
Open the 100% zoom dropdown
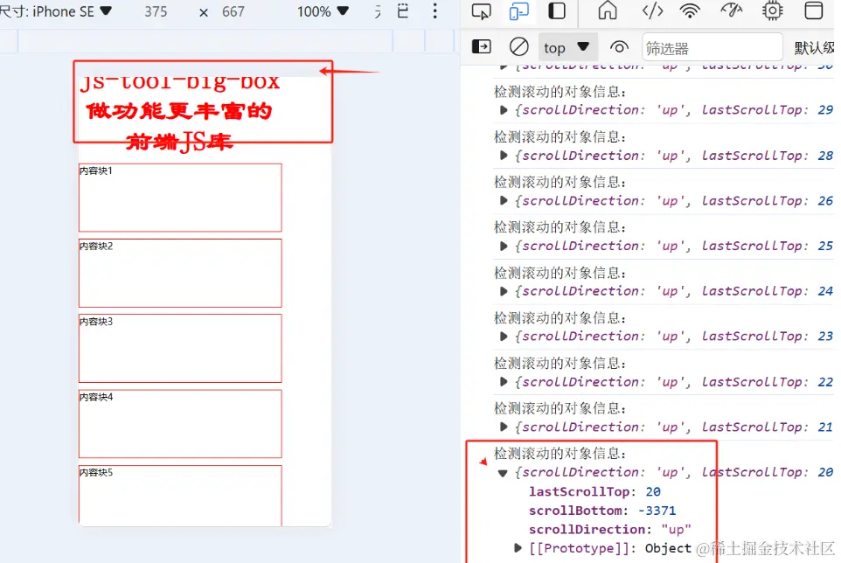pyautogui.click(x=323, y=11)
